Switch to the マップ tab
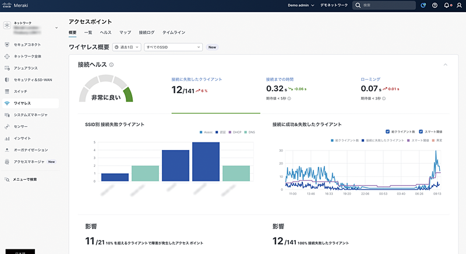This screenshot has width=466, height=254. (x=125, y=33)
